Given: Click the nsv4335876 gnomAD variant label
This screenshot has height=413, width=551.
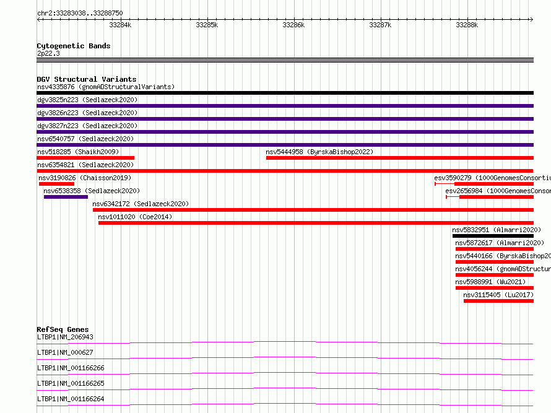Looking at the screenshot, I should click(x=106, y=87).
